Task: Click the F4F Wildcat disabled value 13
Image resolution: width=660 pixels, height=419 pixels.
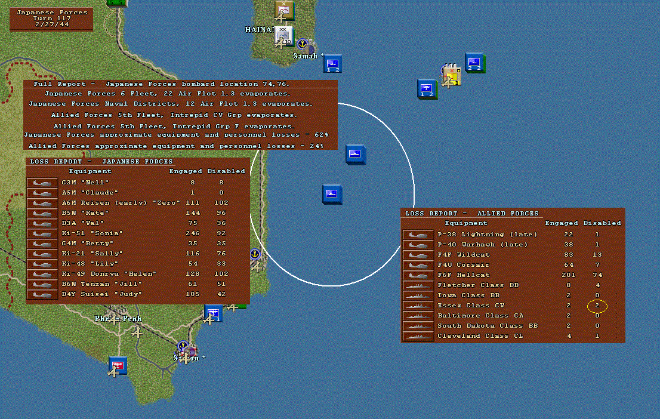Action: point(597,255)
